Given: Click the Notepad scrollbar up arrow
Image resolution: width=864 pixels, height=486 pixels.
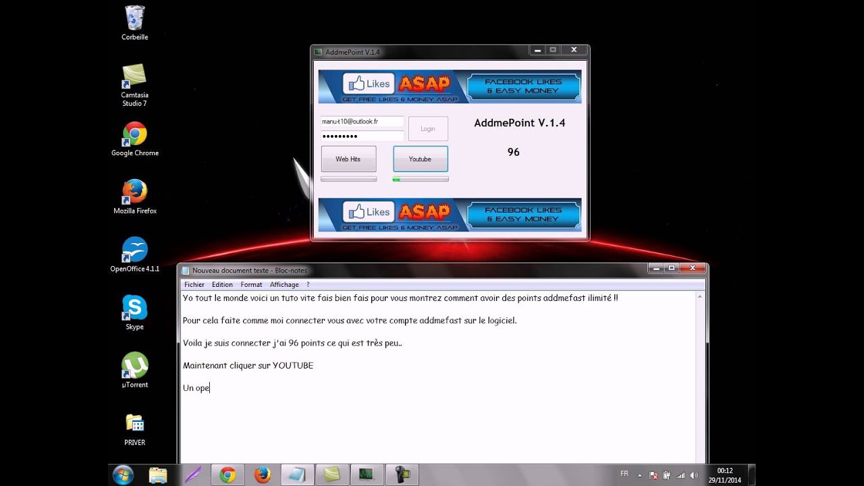Looking at the screenshot, I should 701,296.
